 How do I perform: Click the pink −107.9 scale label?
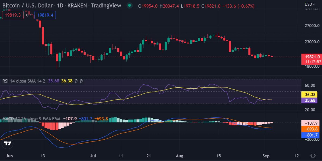tap(311, 123)
